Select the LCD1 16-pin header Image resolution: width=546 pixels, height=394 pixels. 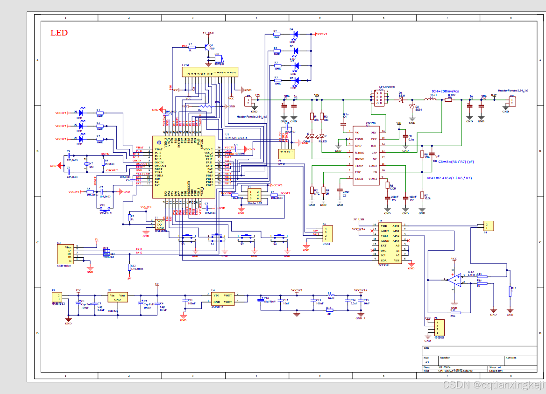(210, 72)
